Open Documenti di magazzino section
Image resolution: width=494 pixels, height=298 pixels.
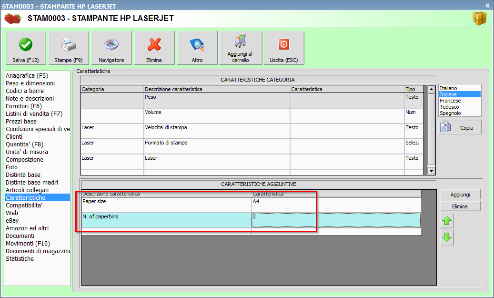click(37, 251)
